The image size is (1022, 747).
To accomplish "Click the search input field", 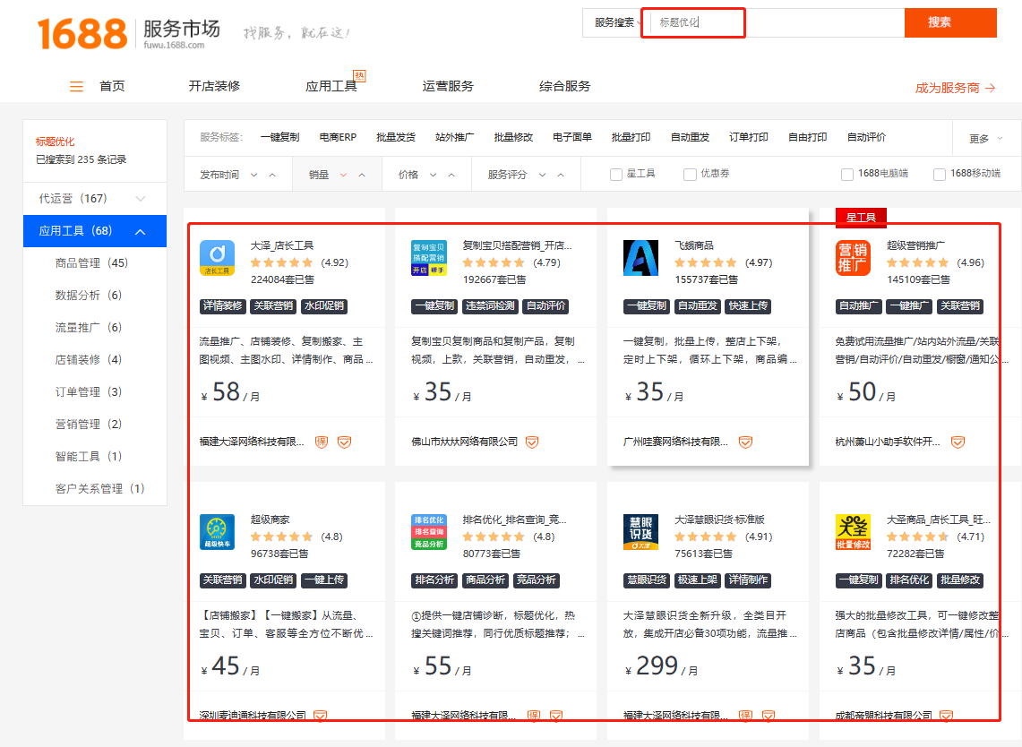I will click(777, 22).
